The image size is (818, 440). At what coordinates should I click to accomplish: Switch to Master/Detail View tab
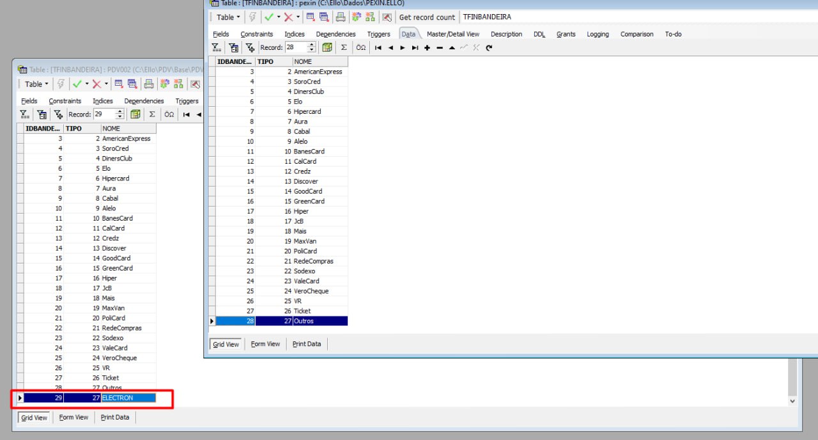pyautogui.click(x=453, y=34)
